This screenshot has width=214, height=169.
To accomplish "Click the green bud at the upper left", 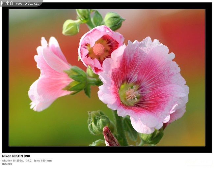I will (71, 27).
